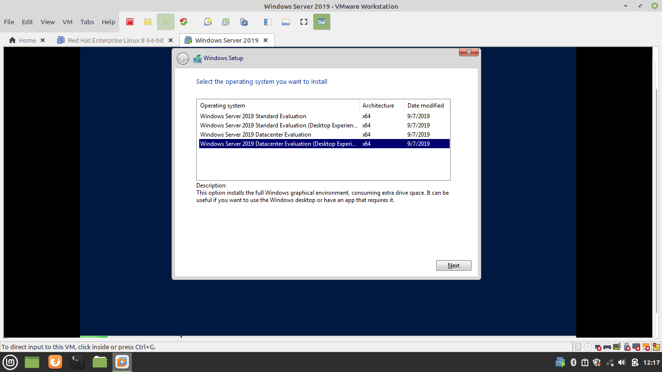Screen dimensions: 662x372
Task: Open the Edit menu
Action: tap(28, 22)
